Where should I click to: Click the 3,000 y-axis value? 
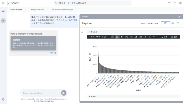pyautogui.click(x=95, y=47)
